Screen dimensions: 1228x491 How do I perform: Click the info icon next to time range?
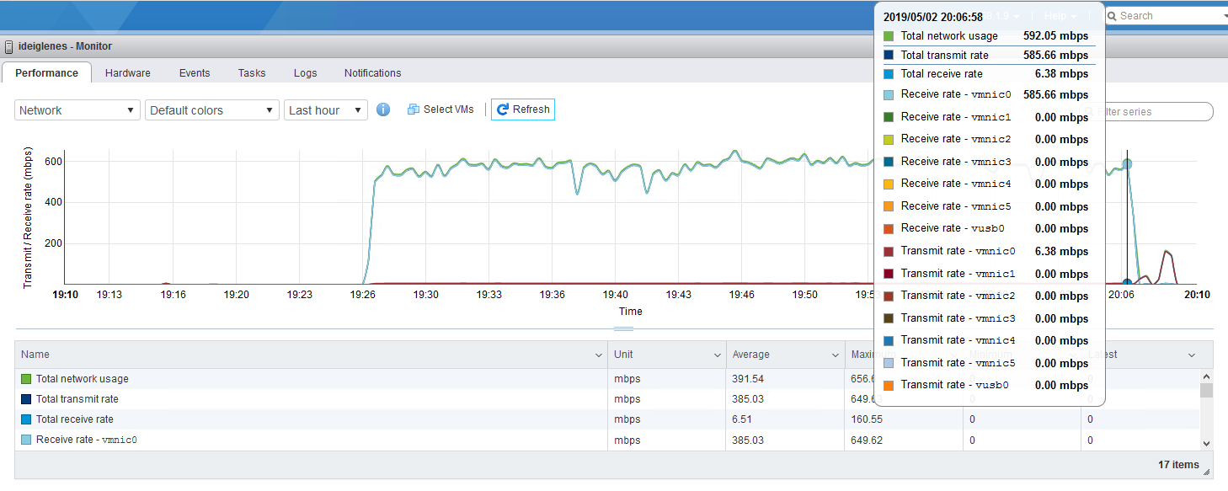point(383,109)
